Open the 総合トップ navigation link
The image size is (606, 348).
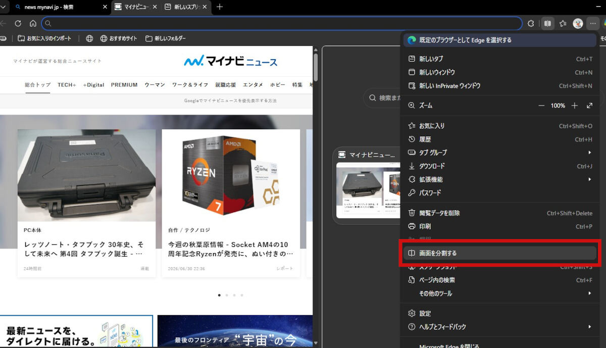click(x=38, y=85)
